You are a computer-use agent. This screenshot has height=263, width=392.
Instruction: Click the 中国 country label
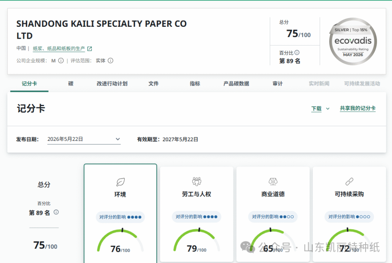click(x=21, y=48)
